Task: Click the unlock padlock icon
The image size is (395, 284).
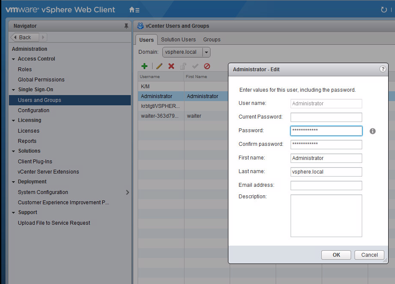Action: click(x=182, y=66)
